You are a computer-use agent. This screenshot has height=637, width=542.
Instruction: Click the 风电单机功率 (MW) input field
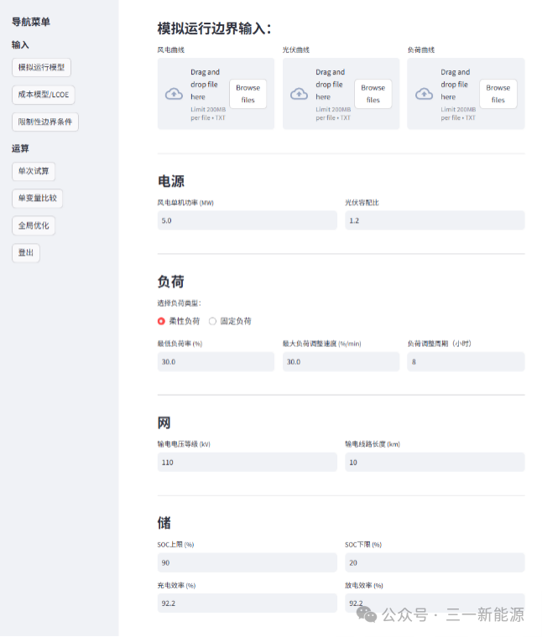tap(248, 220)
